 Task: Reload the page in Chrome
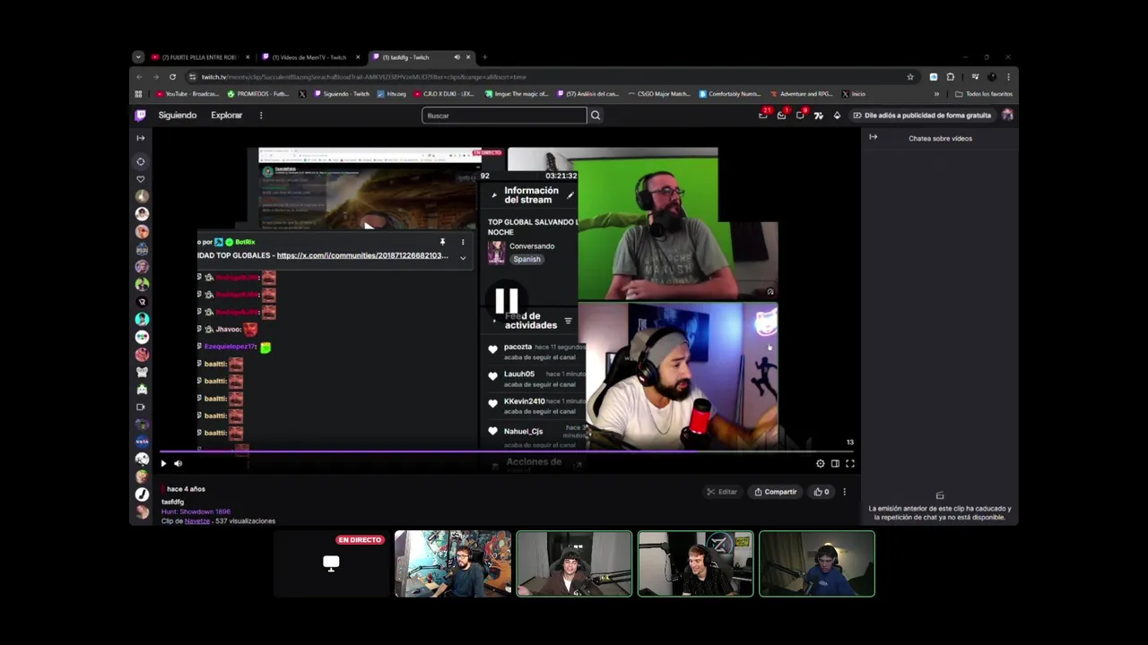[172, 77]
